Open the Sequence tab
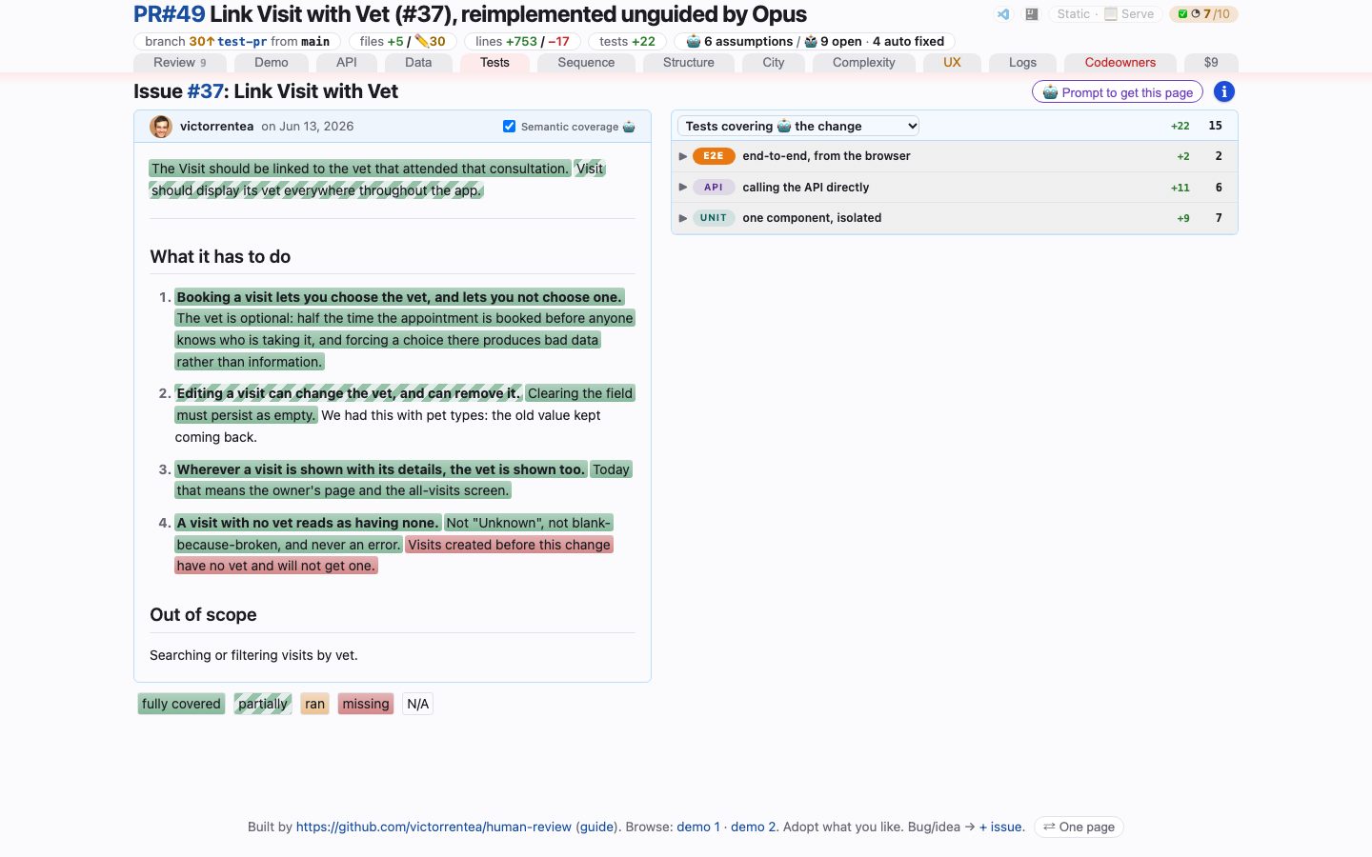The image size is (1372, 857). pyautogui.click(x=586, y=63)
